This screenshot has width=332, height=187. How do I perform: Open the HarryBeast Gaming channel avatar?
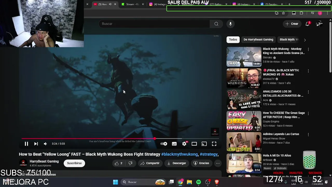point(23,163)
